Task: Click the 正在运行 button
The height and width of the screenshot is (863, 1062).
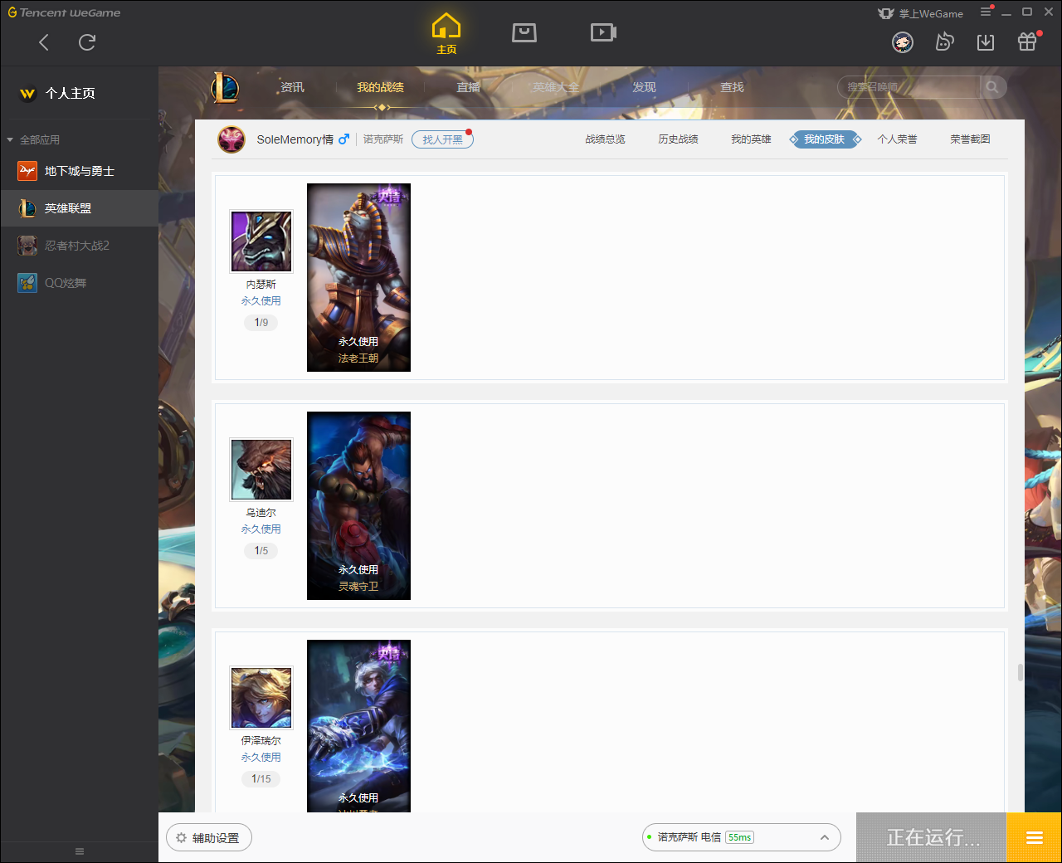Action: (932, 838)
